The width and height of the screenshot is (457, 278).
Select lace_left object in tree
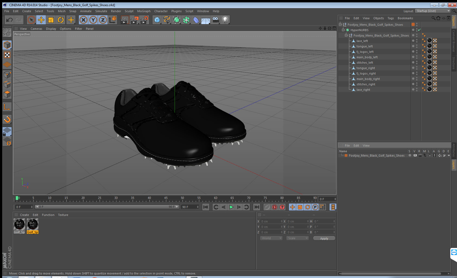tap(362, 41)
